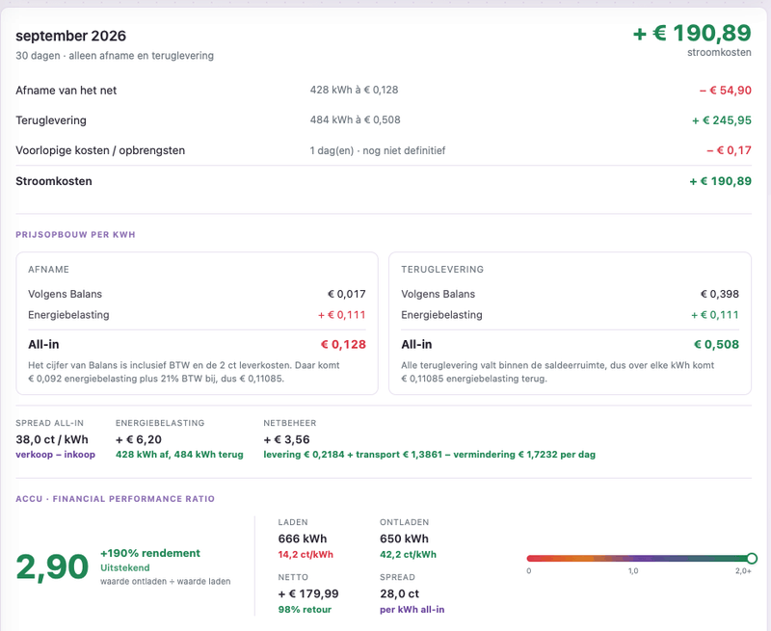Click the 'Uitstekend' rating label
The image size is (771, 631).
125,568
